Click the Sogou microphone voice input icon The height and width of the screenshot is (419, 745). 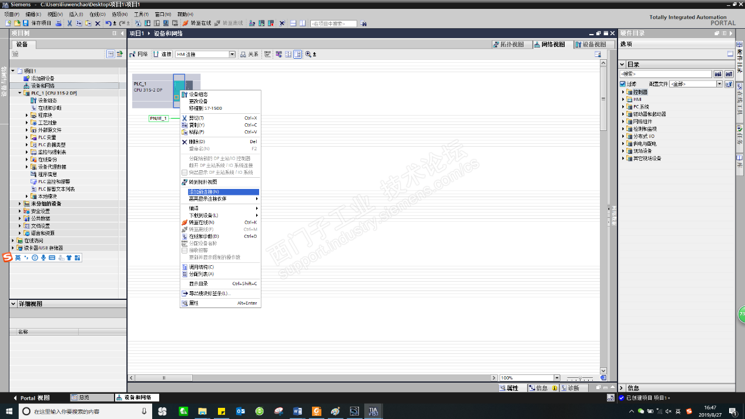click(x=43, y=258)
